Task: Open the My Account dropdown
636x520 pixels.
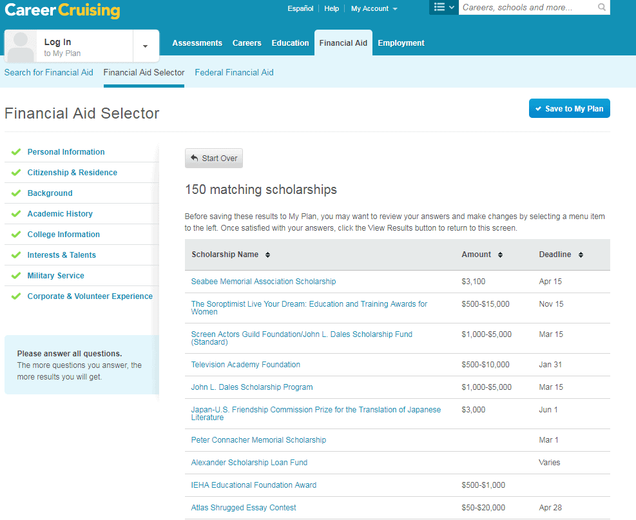Action: [x=374, y=8]
